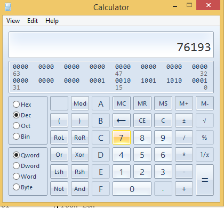Click the 3 digit button

point(163,172)
